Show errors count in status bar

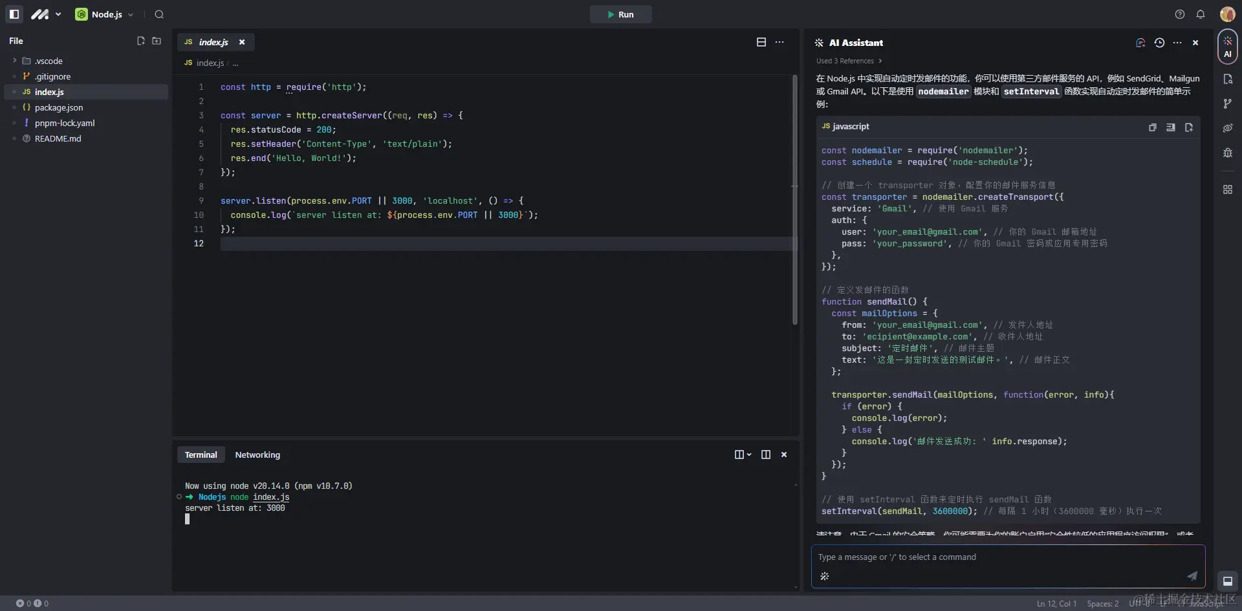click(x=23, y=603)
